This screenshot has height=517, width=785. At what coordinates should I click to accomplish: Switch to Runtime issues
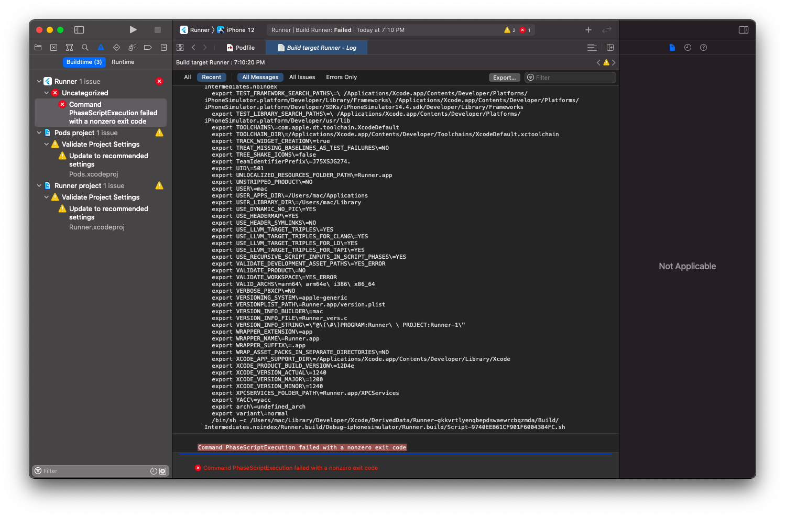point(123,62)
